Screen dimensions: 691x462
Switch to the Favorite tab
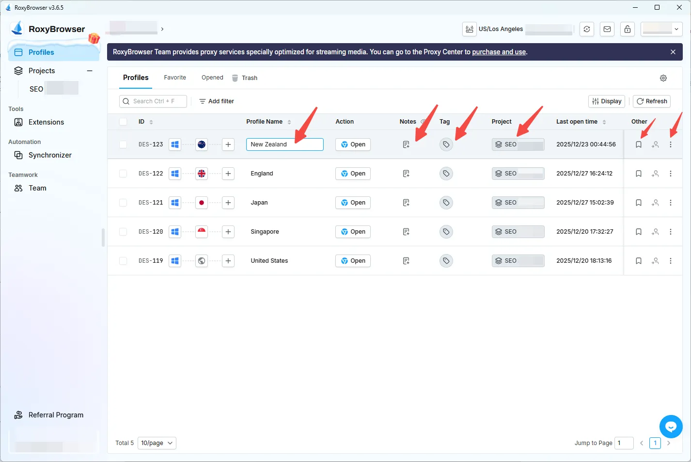pyautogui.click(x=175, y=78)
